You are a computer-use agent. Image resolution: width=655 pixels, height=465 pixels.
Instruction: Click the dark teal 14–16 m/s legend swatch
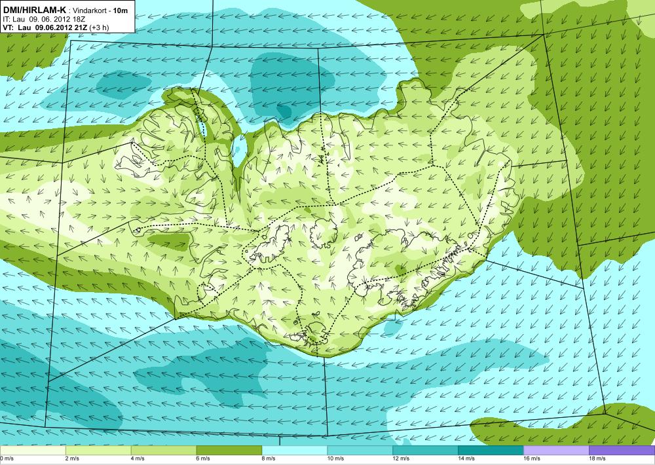coord(491,451)
